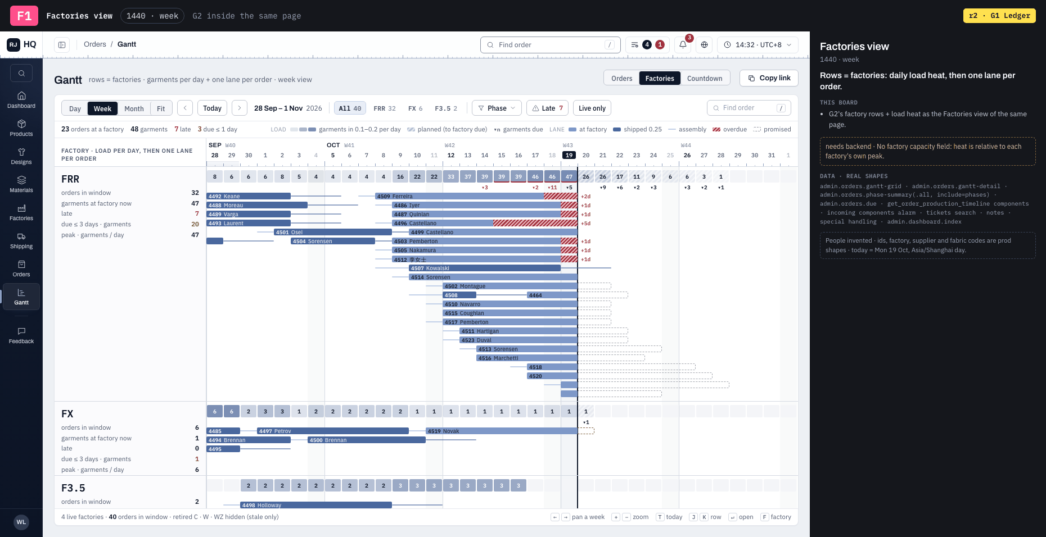This screenshot has width=1046, height=537.
Task: Open Shipping in the sidebar
Action: point(21,240)
